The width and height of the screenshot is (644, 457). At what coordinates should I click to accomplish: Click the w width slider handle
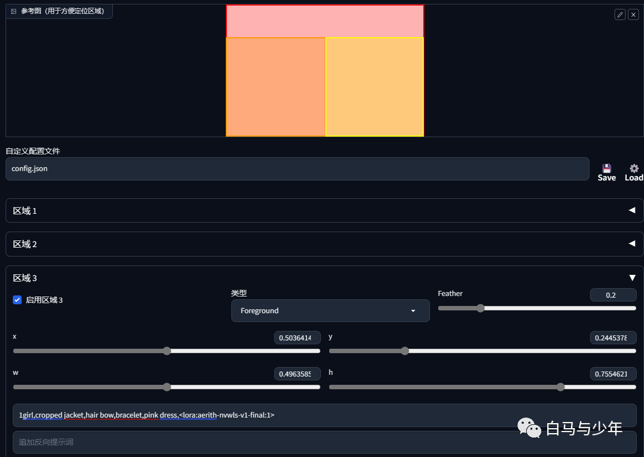[167, 387]
